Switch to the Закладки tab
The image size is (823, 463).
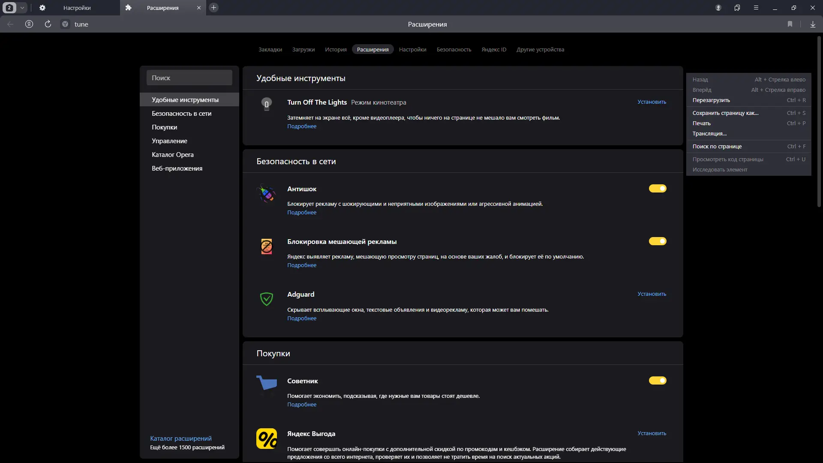270,50
